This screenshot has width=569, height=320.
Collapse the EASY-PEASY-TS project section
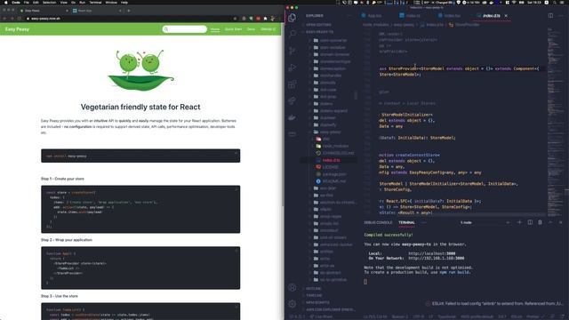[x=319, y=32]
